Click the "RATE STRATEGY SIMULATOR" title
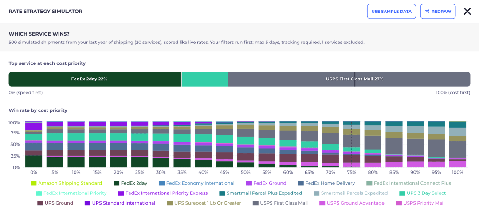 (46, 11)
